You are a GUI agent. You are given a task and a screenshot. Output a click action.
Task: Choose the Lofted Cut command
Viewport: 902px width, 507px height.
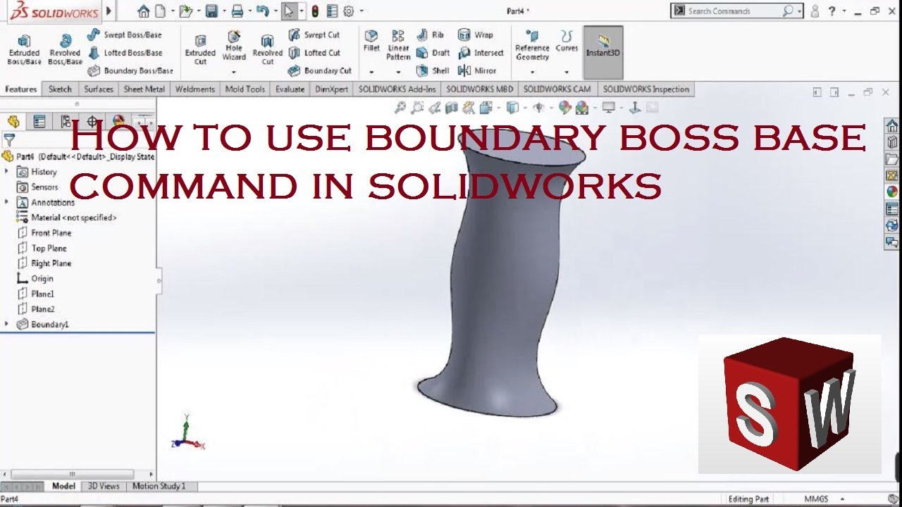click(x=314, y=53)
